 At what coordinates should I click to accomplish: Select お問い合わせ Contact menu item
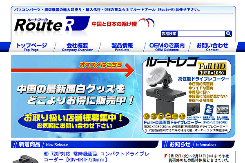(x=212, y=47)
